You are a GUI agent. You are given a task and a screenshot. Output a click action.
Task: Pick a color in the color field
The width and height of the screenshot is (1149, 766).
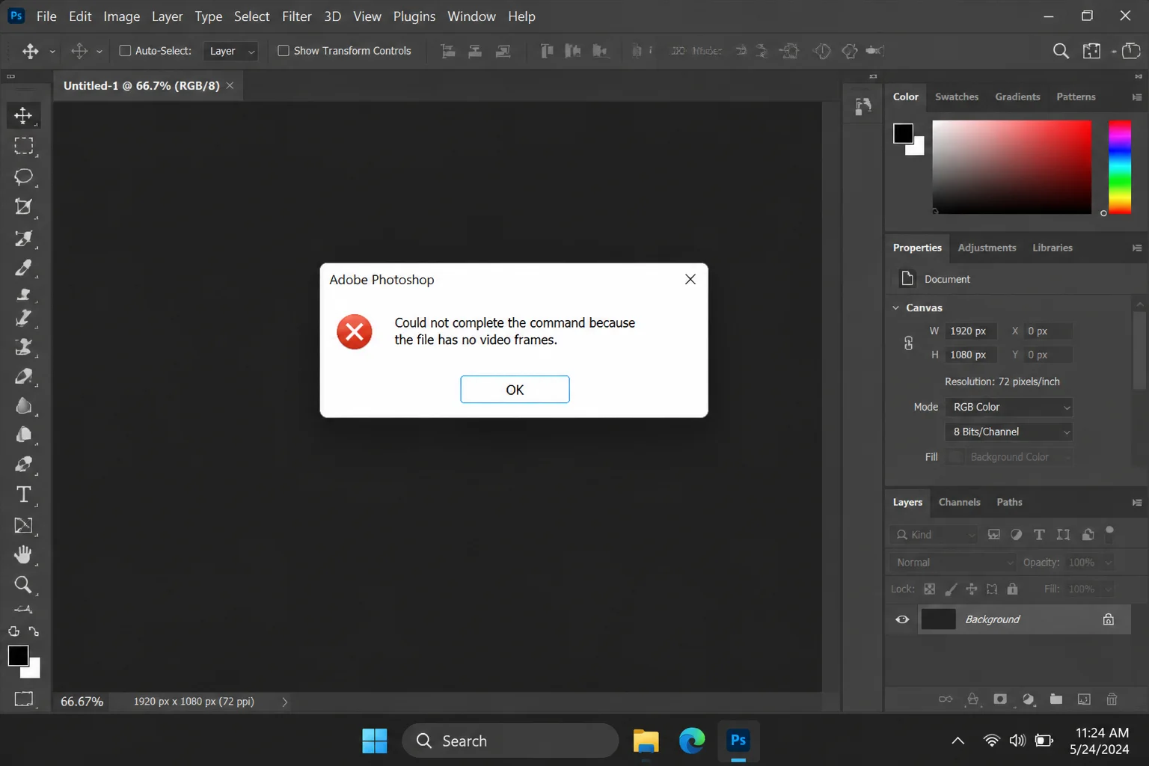pos(1011,168)
